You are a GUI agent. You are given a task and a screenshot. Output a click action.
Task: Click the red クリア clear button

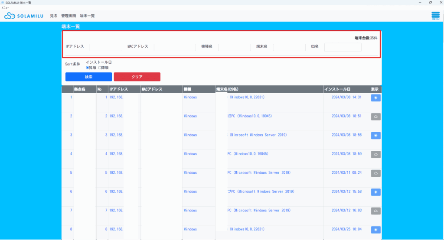point(137,77)
